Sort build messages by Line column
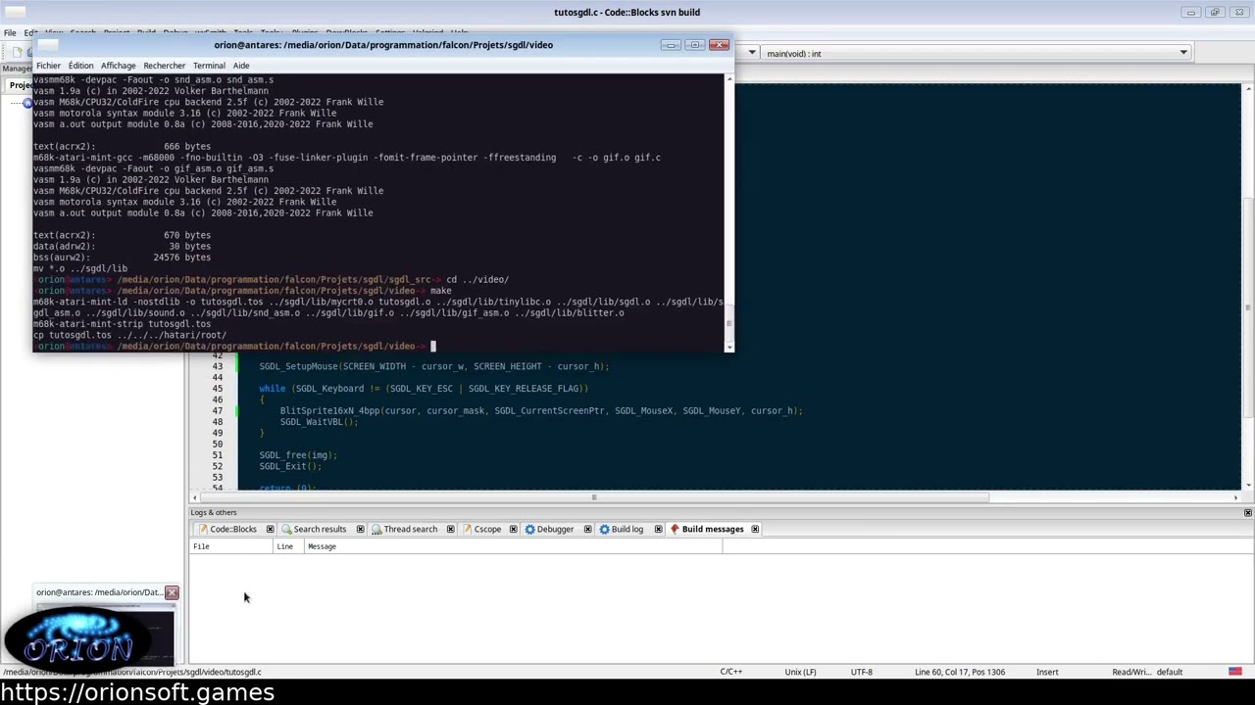The image size is (1255, 705). pyautogui.click(x=288, y=546)
